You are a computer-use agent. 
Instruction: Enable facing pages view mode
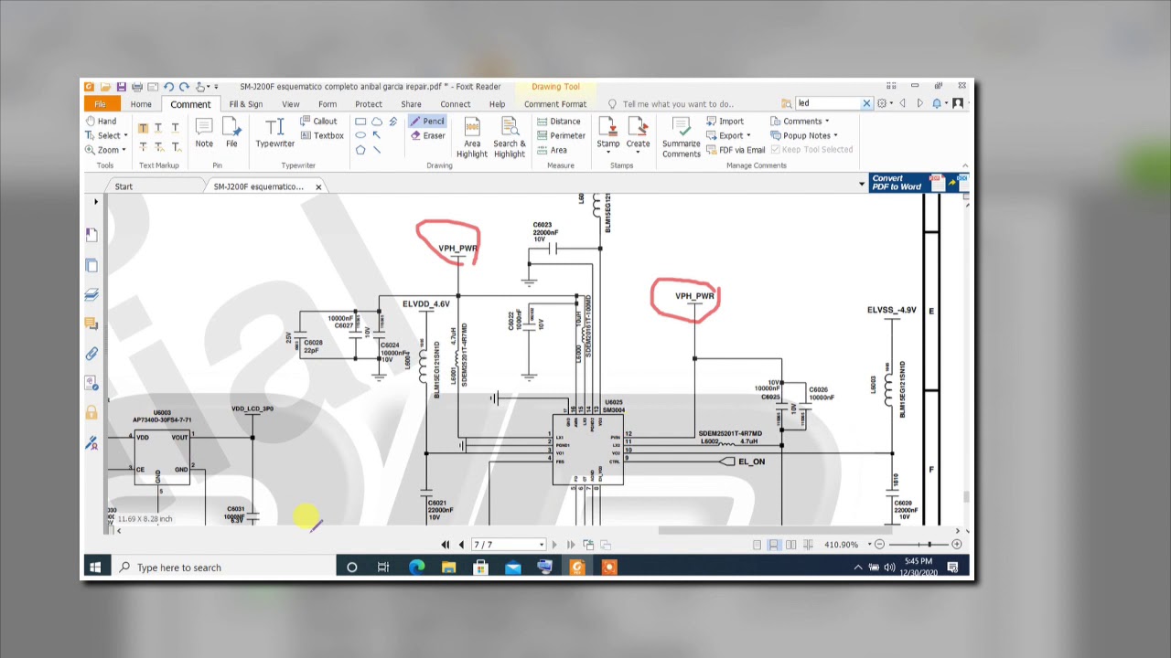[x=790, y=545]
